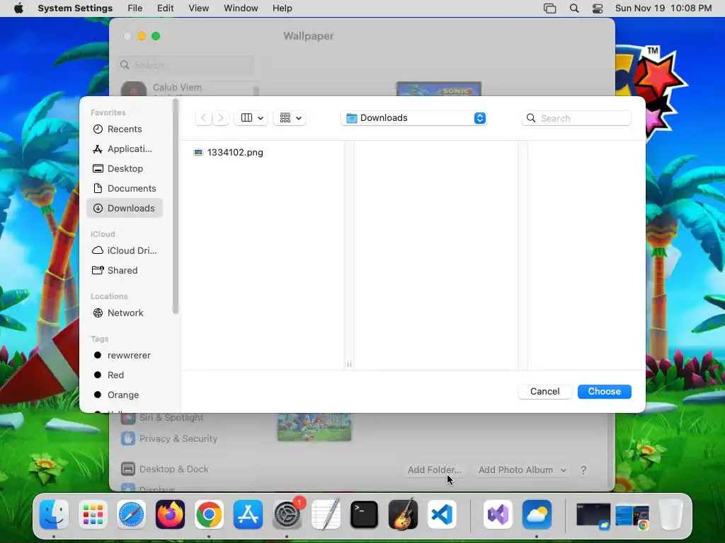Image resolution: width=725 pixels, height=543 pixels.
Task: Click the Stage Manager icon in menu bar
Action: [549, 8]
